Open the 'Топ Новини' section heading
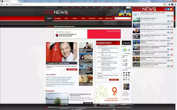This screenshot has height=110, width=177. tap(51, 75)
